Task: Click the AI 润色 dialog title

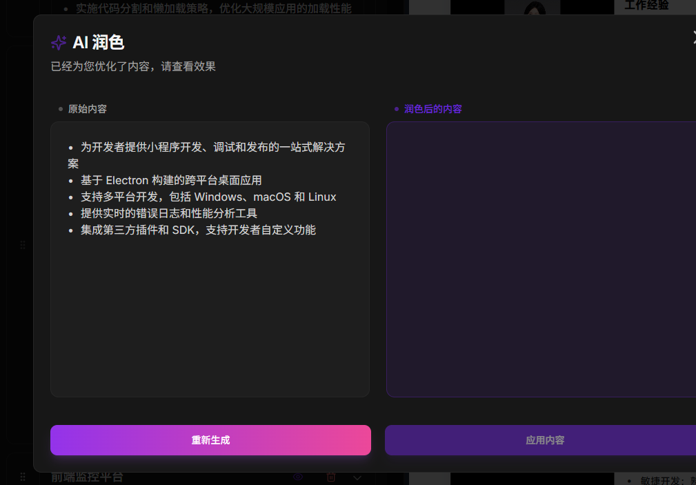Action: (99, 43)
